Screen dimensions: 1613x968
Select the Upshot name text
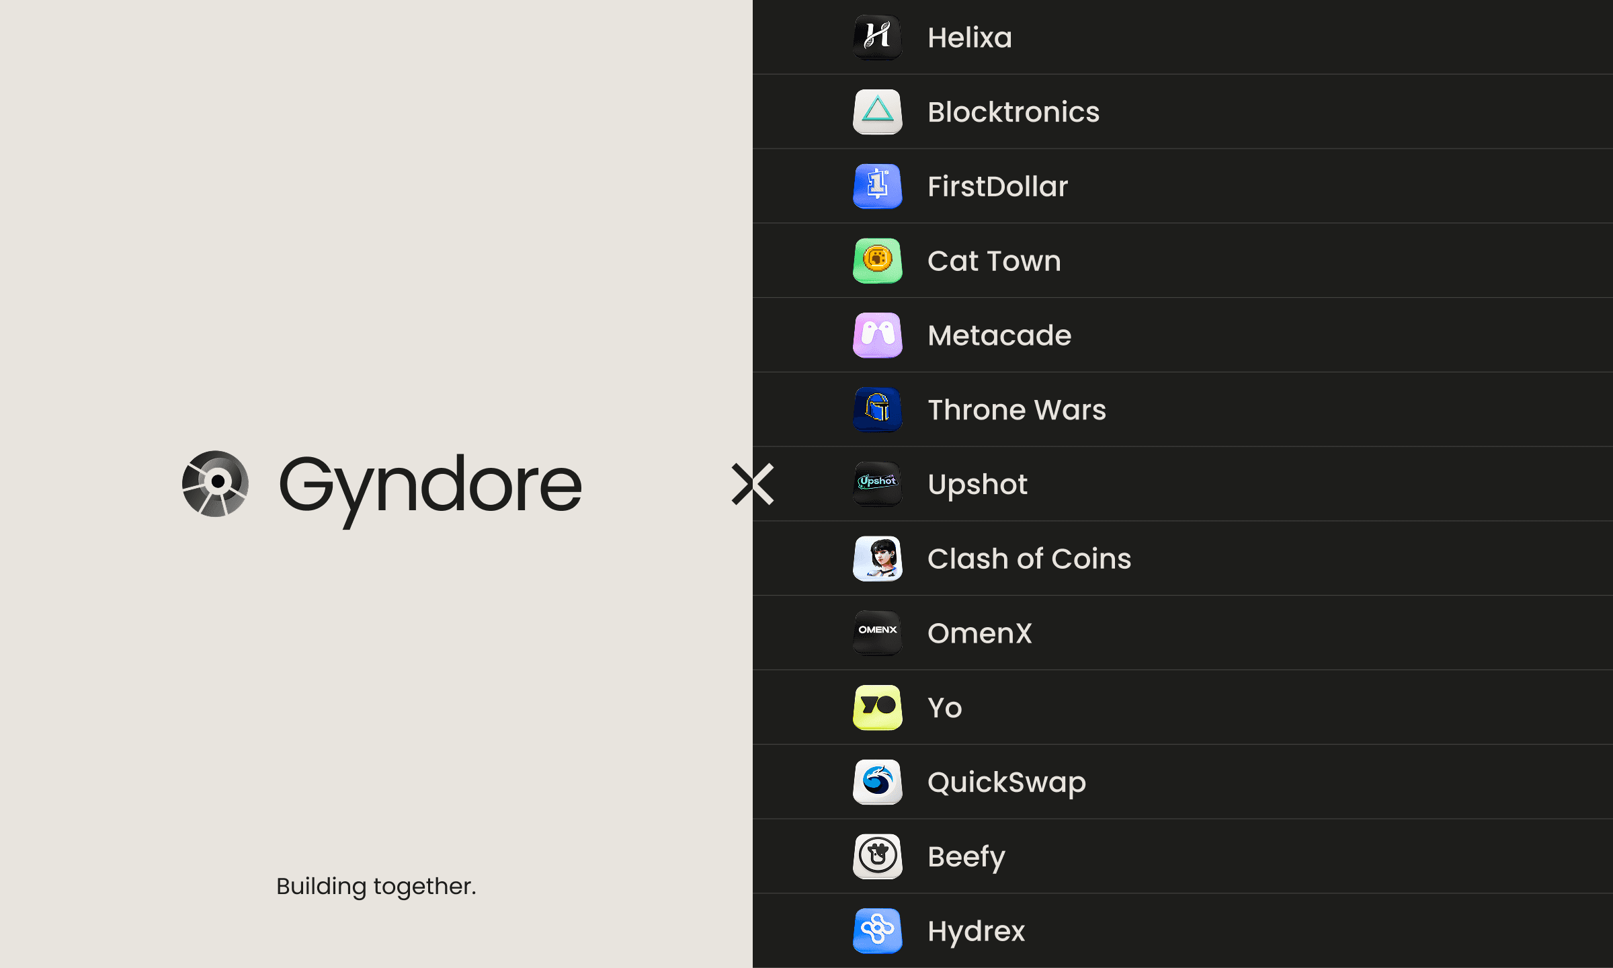(977, 485)
